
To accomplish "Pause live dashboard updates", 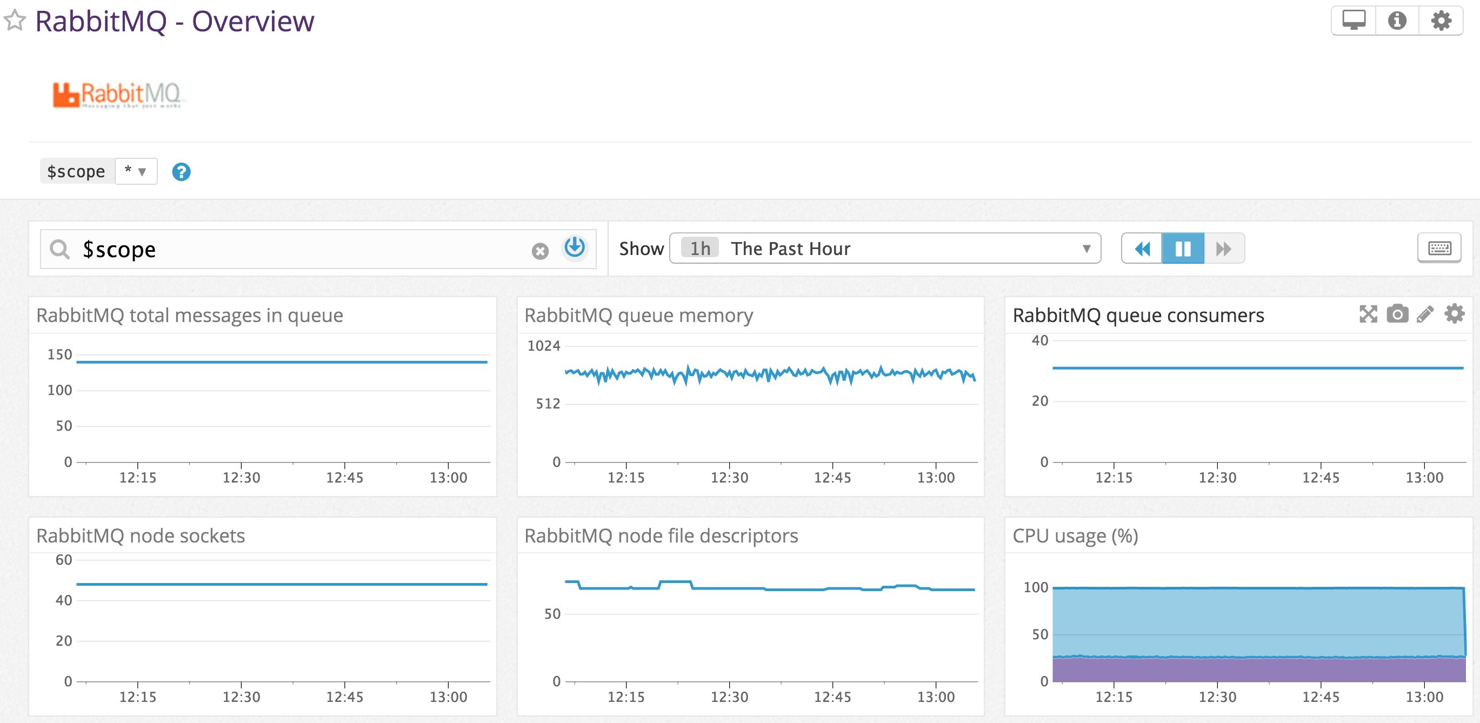I will [x=1182, y=249].
